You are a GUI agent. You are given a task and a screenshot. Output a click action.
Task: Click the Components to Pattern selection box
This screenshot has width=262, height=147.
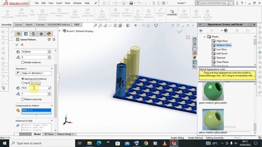click(36, 111)
